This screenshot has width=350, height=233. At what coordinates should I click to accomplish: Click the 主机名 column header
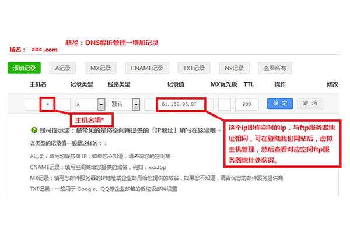click(x=38, y=85)
